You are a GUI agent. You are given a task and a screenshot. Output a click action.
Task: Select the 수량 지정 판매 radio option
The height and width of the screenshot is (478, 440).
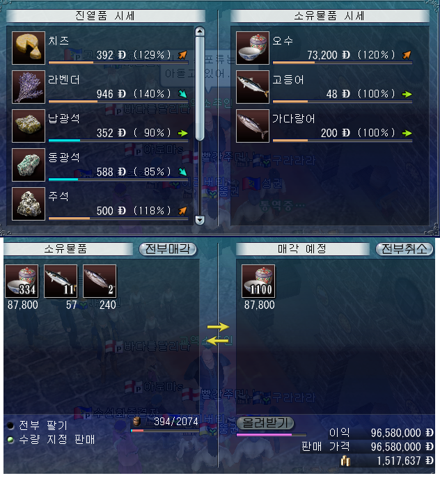pyautogui.click(x=10, y=440)
